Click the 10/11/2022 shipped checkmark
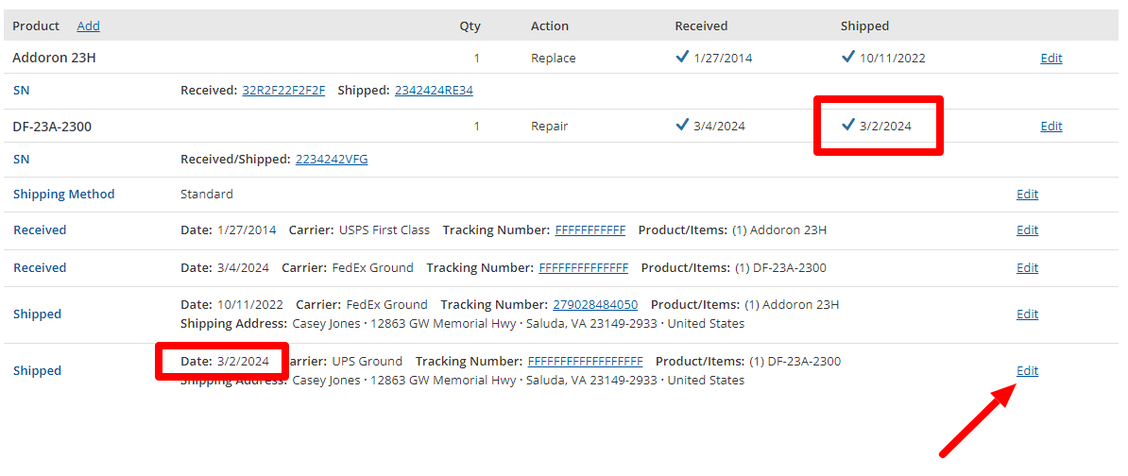 pyautogui.click(x=848, y=58)
